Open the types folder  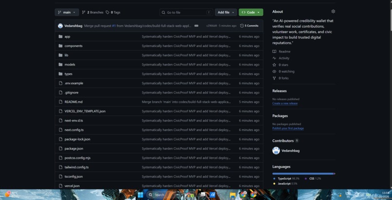point(69,74)
